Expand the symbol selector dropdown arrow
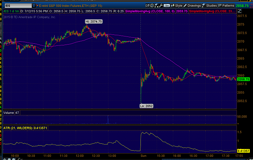Screen dimensions: 253x160 pyautogui.click(x=34, y=6)
